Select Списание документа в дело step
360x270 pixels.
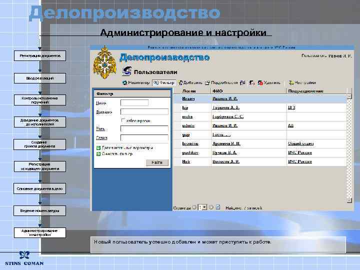point(40,188)
